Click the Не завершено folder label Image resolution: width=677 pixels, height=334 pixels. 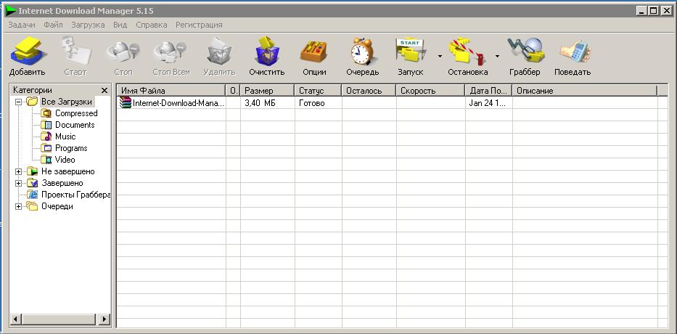(x=67, y=171)
